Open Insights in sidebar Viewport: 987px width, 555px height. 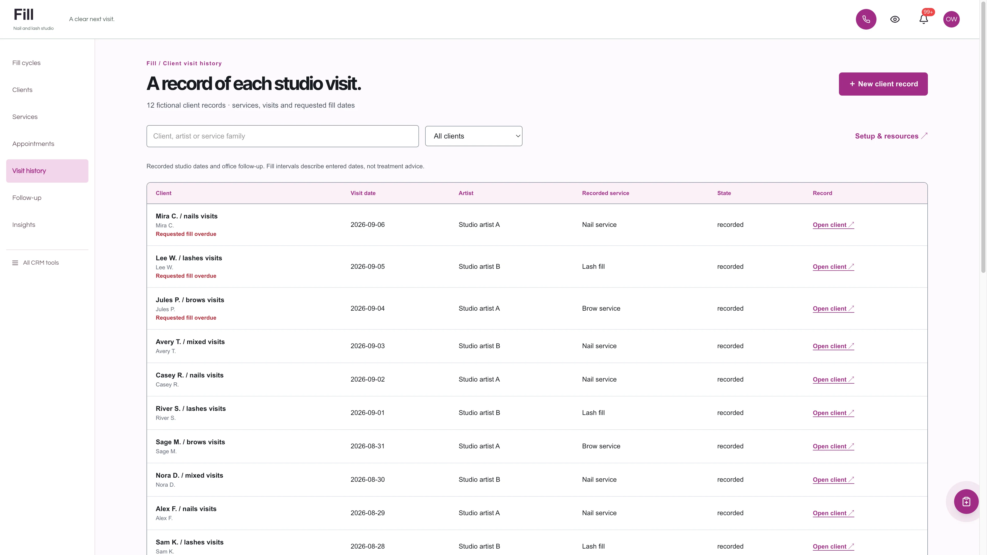tap(47, 225)
